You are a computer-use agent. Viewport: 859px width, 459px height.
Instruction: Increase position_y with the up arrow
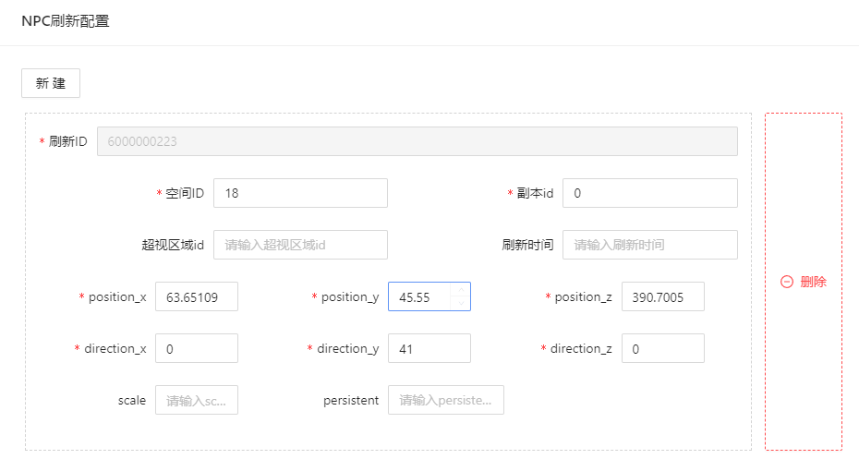pos(460,290)
